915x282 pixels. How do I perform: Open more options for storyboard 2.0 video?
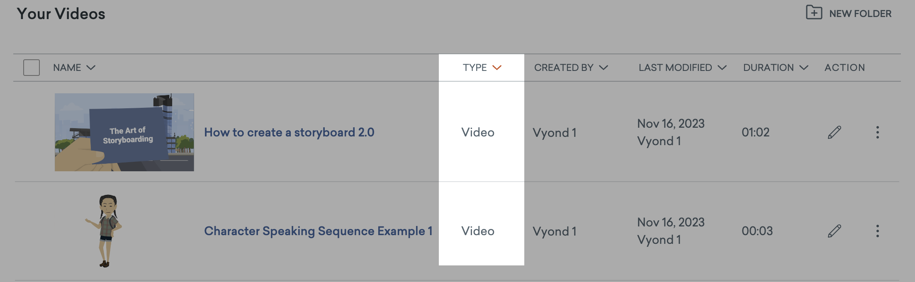[877, 132]
